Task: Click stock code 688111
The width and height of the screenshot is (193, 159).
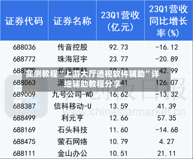Action: (x=24, y=154)
